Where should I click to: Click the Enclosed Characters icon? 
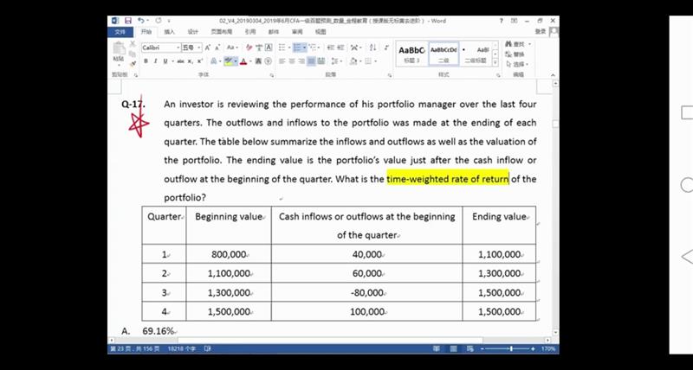click(x=269, y=61)
